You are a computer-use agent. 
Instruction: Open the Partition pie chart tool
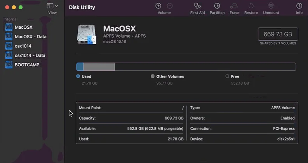coord(217,6)
